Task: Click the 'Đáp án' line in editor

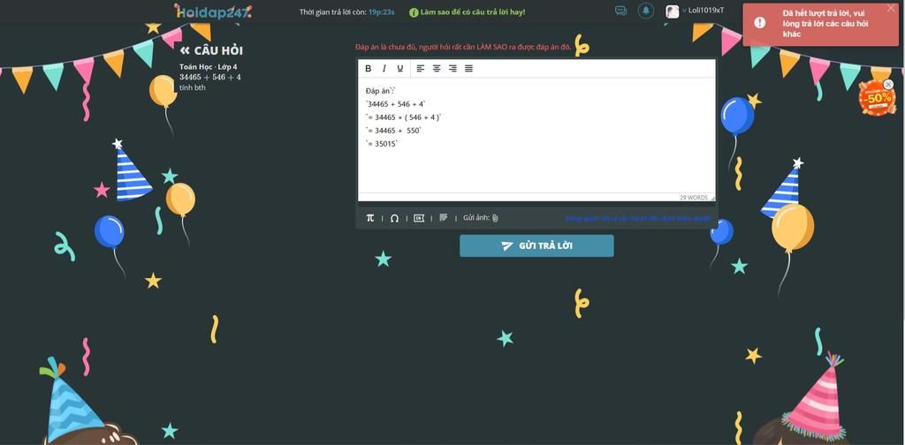Action: pos(380,90)
